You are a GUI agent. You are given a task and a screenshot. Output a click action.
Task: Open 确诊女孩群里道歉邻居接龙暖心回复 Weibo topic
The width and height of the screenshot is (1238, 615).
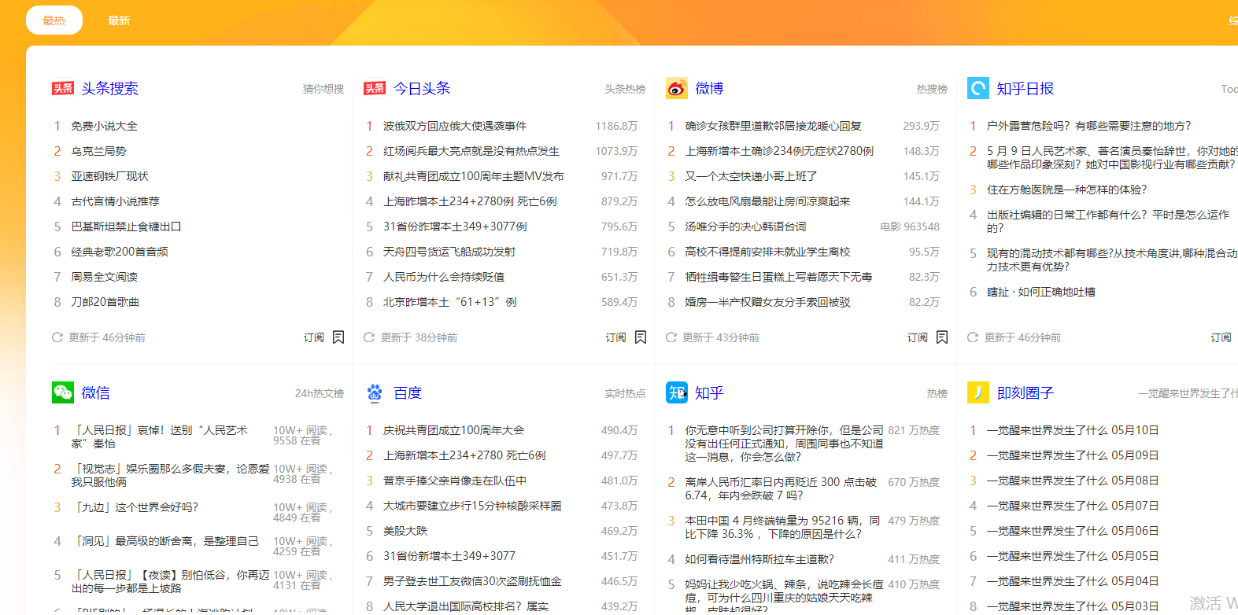click(x=773, y=126)
